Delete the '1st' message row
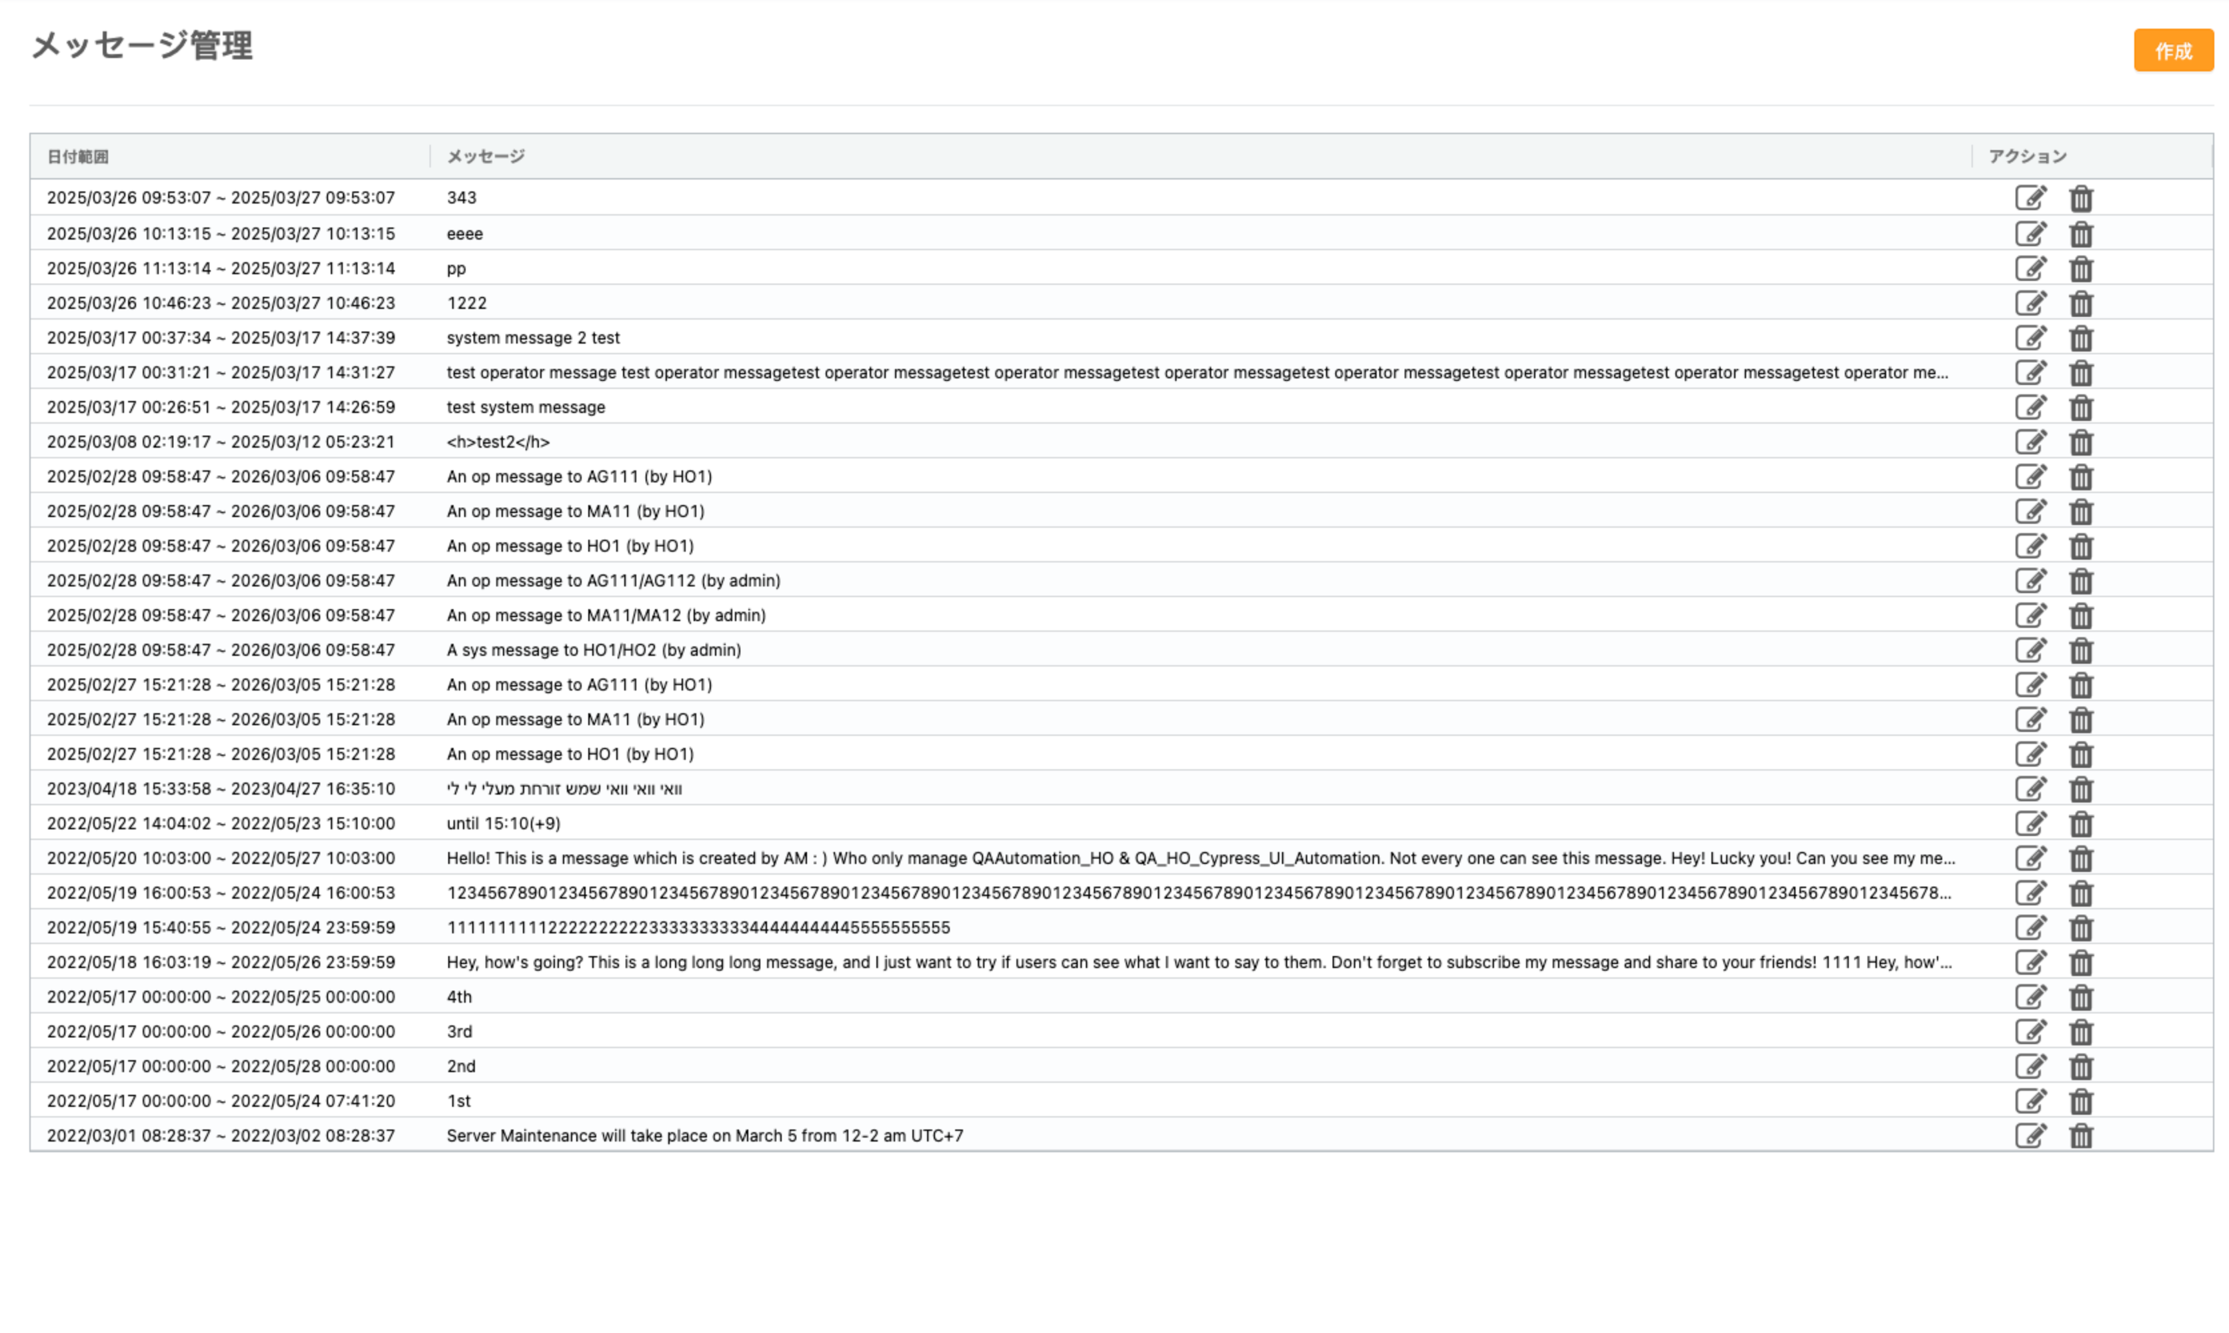The image size is (2229, 1333). tap(2080, 1101)
